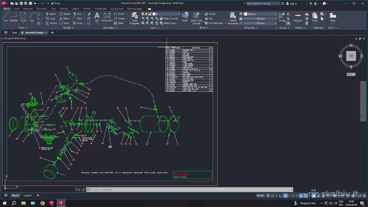Image resolution: width=368 pixels, height=207 pixels.
Task: Click the Match Layer button
Action: coord(168,23)
